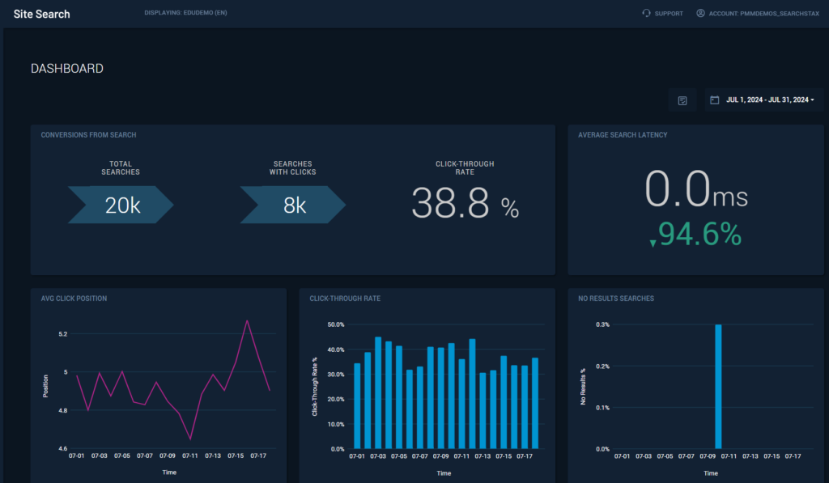
Task: Click the account user icon
Action: [x=700, y=13]
